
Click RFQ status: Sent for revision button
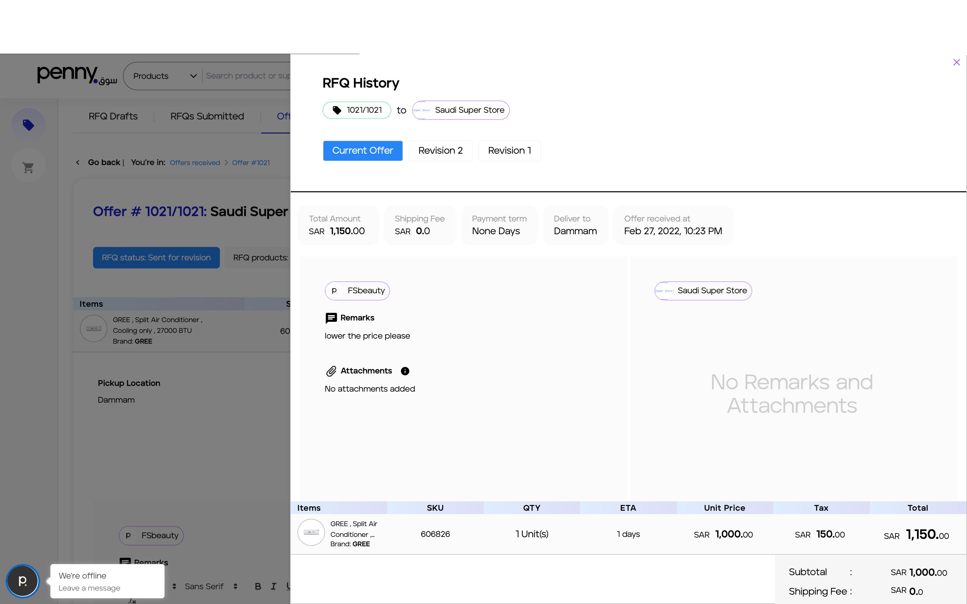click(x=156, y=258)
